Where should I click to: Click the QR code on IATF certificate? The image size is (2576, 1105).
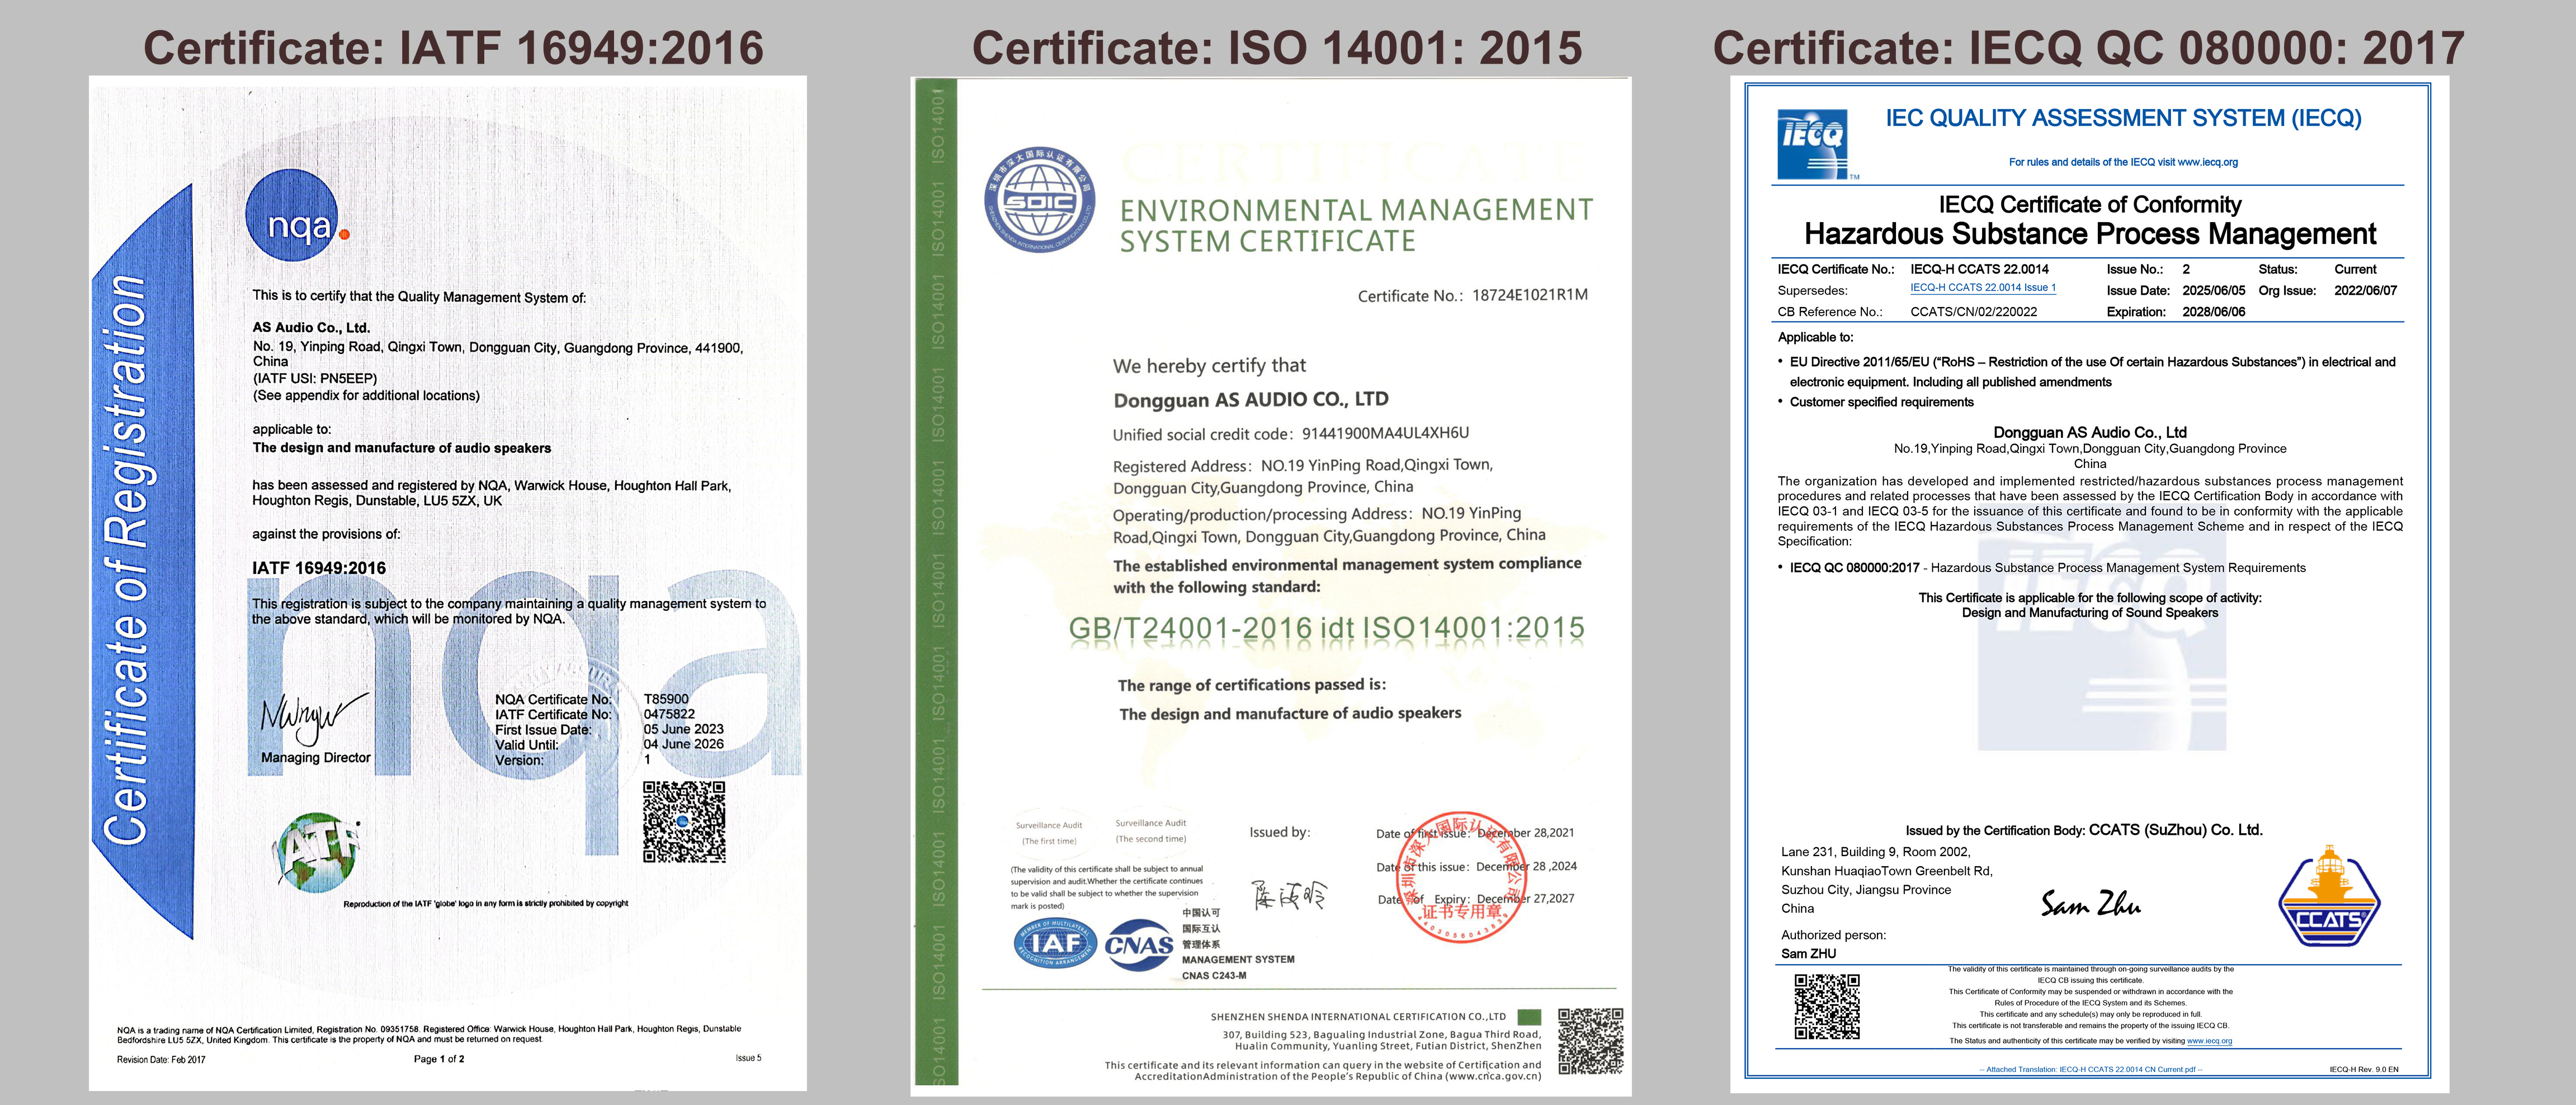[684, 822]
